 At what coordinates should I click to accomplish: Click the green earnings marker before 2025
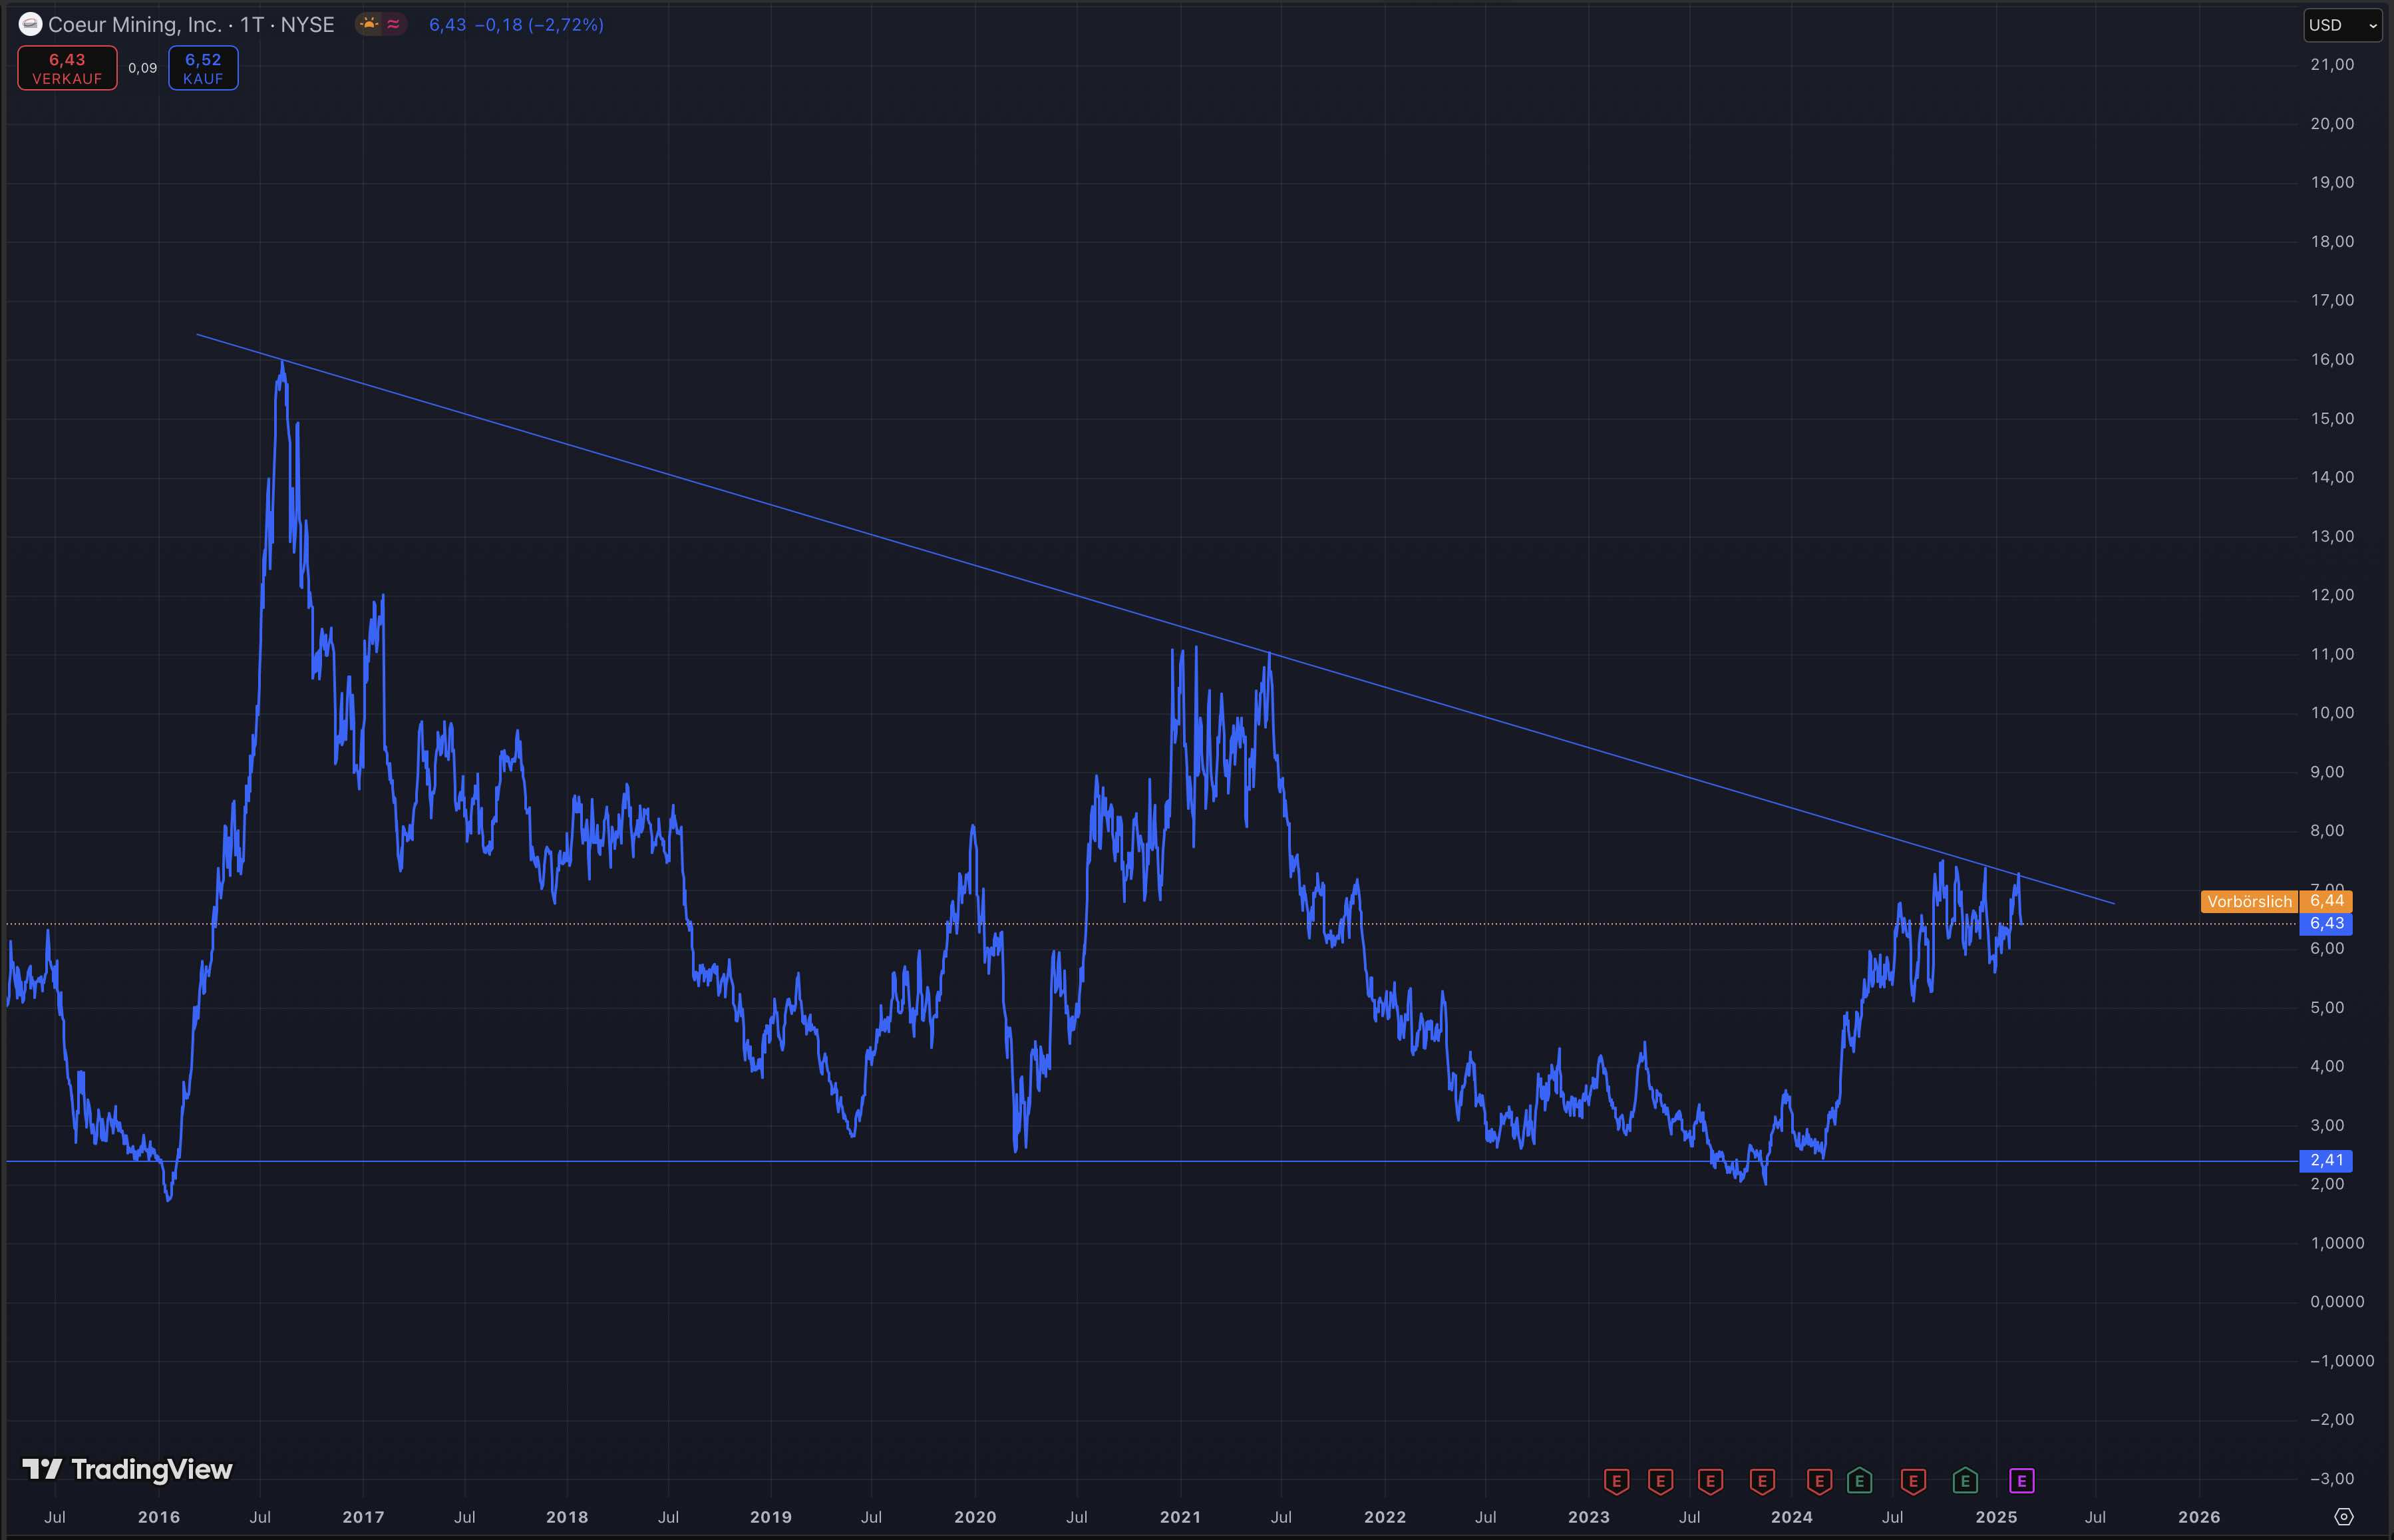pos(1964,1481)
